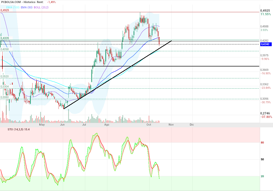Select the -37.80% label on price axis

pos(266,117)
